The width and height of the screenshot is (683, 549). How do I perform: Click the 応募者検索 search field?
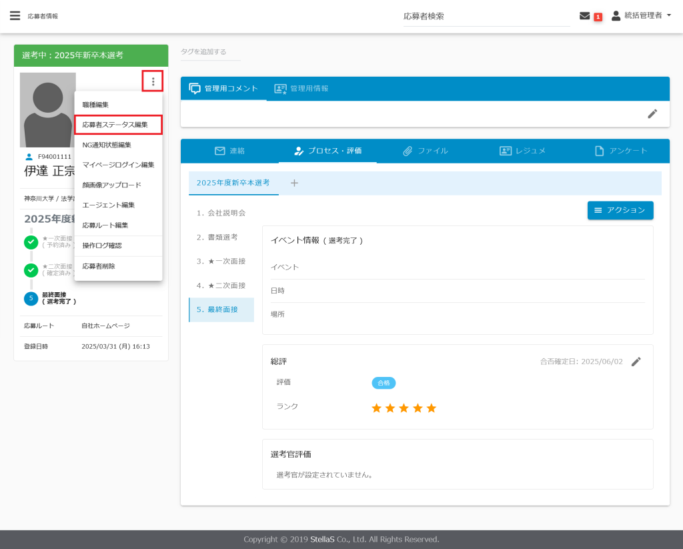(486, 16)
